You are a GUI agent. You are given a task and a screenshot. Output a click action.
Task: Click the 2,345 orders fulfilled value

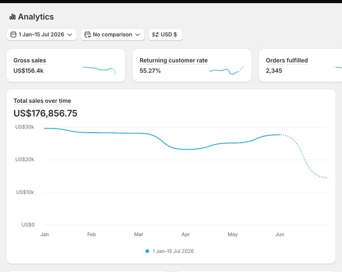tap(274, 71)
